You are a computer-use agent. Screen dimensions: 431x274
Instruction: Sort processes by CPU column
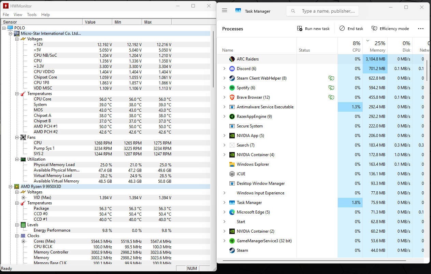(x=350, y=45)
